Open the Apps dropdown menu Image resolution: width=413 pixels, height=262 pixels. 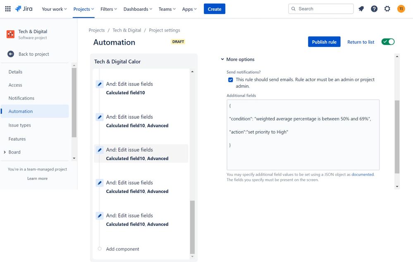click(189, 9)
